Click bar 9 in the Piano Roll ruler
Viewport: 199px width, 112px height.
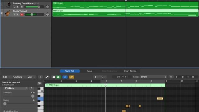coord(166,81)
